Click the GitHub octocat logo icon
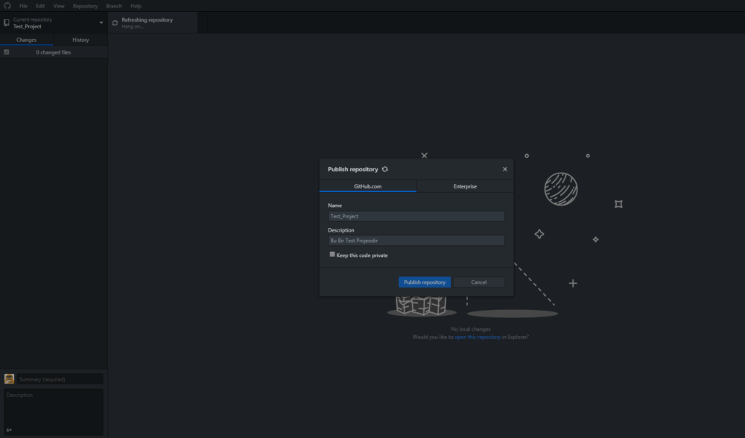 (7, 5)
